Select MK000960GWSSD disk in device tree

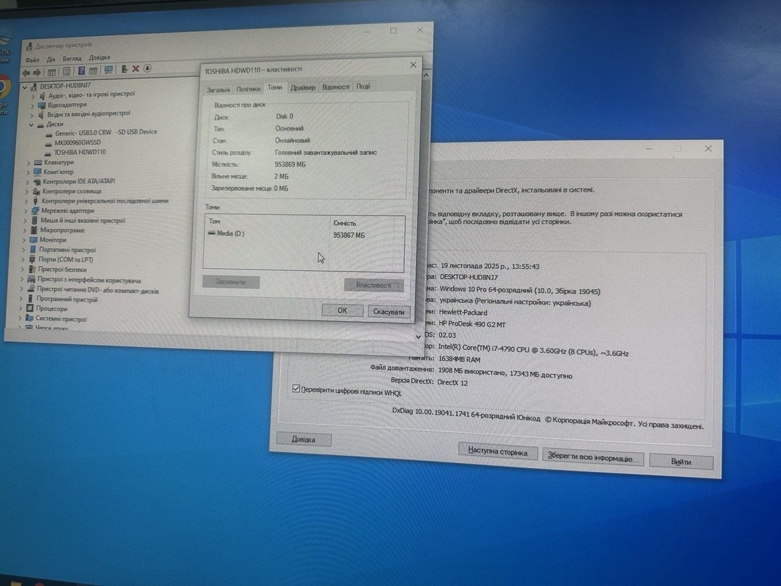click(x=77, y=142)
